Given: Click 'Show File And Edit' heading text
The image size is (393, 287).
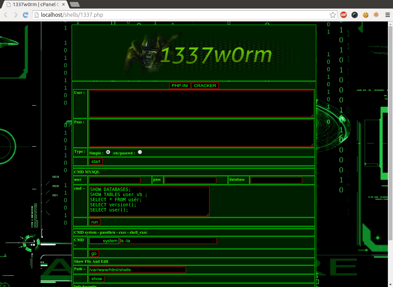Looking at the screenshot, I should [91, 261].
